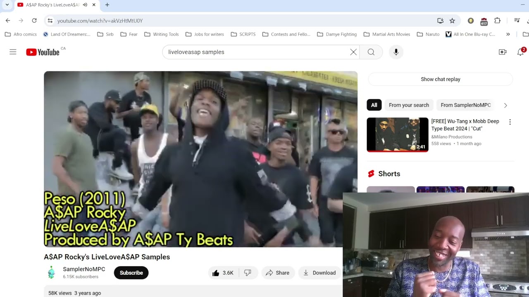The height and width of the screenshot is (297, 529).
Task: Click the "58K views 3 years ago" text
Action: [74, 293]
